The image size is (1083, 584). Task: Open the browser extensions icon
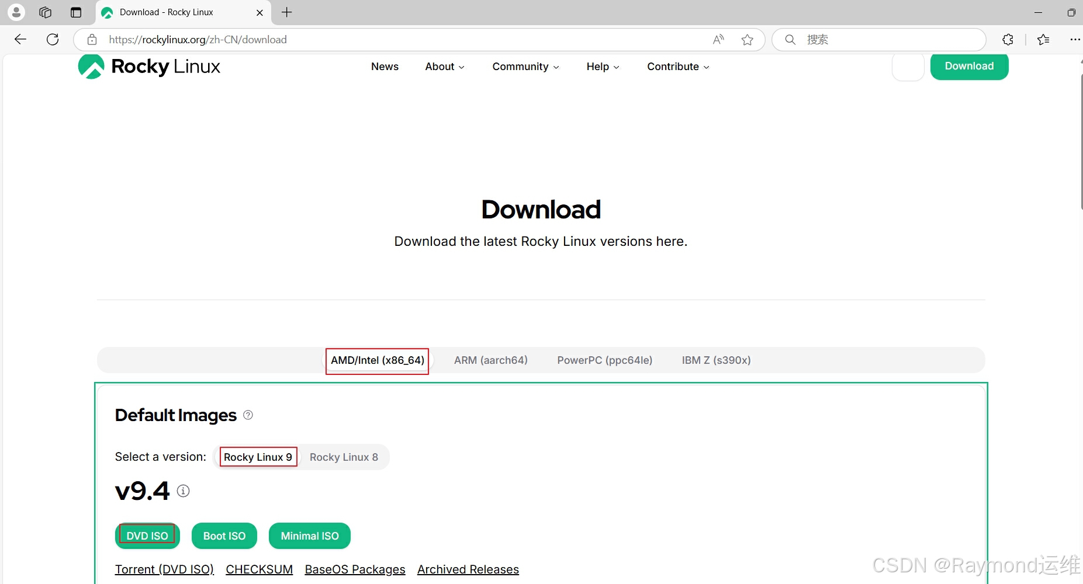tap(1008, 40)
